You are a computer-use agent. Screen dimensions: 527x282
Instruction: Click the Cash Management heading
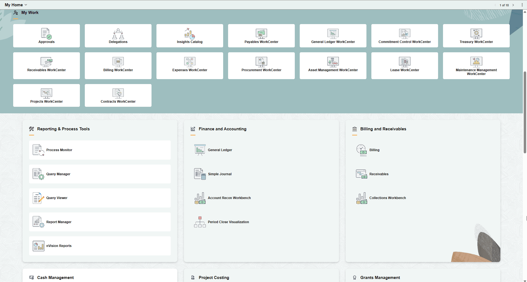pyautogui.click(x=55, y=278)
